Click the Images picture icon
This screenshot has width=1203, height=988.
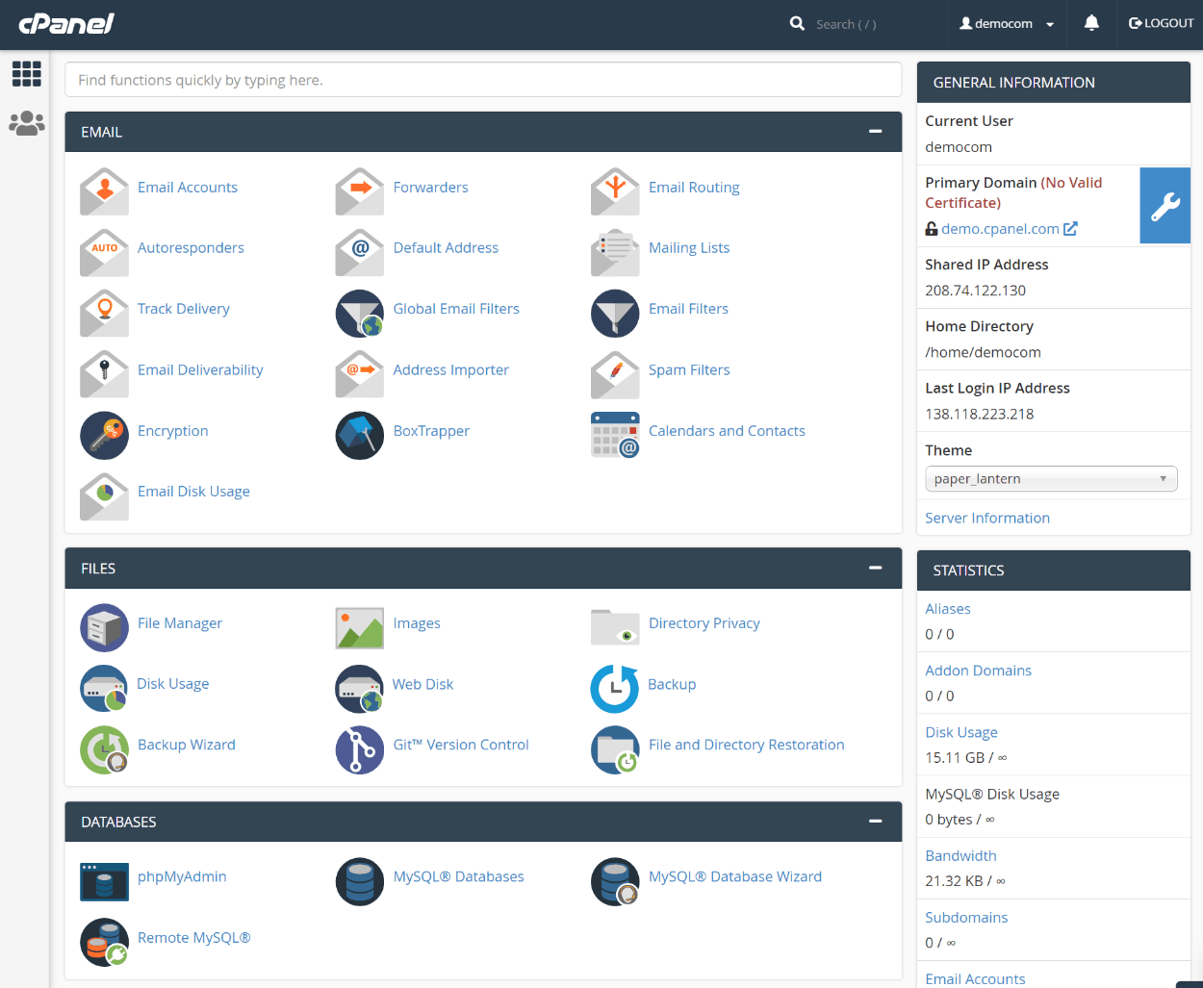[360, 627]
